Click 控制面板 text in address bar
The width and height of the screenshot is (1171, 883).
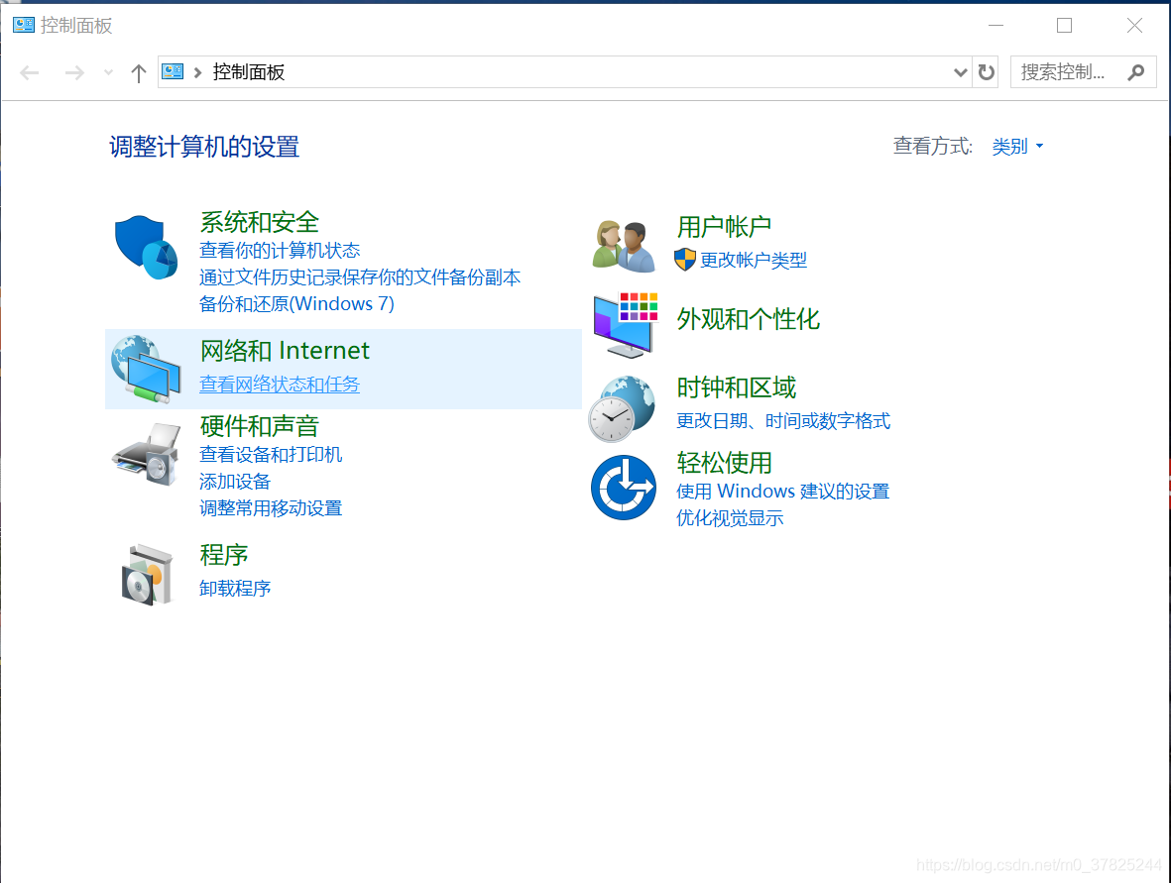click(x=249, y=72)
